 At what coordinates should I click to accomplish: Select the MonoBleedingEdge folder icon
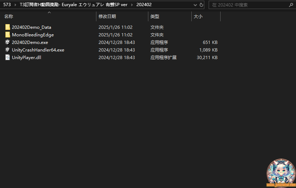tap(8, 35)
